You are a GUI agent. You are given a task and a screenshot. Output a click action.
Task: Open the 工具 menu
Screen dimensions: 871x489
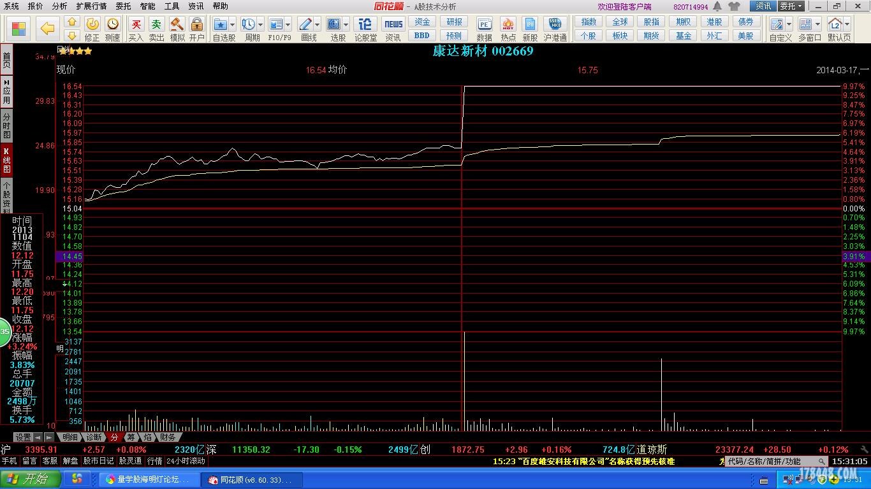pyautogui.click(x=172, y=6)
